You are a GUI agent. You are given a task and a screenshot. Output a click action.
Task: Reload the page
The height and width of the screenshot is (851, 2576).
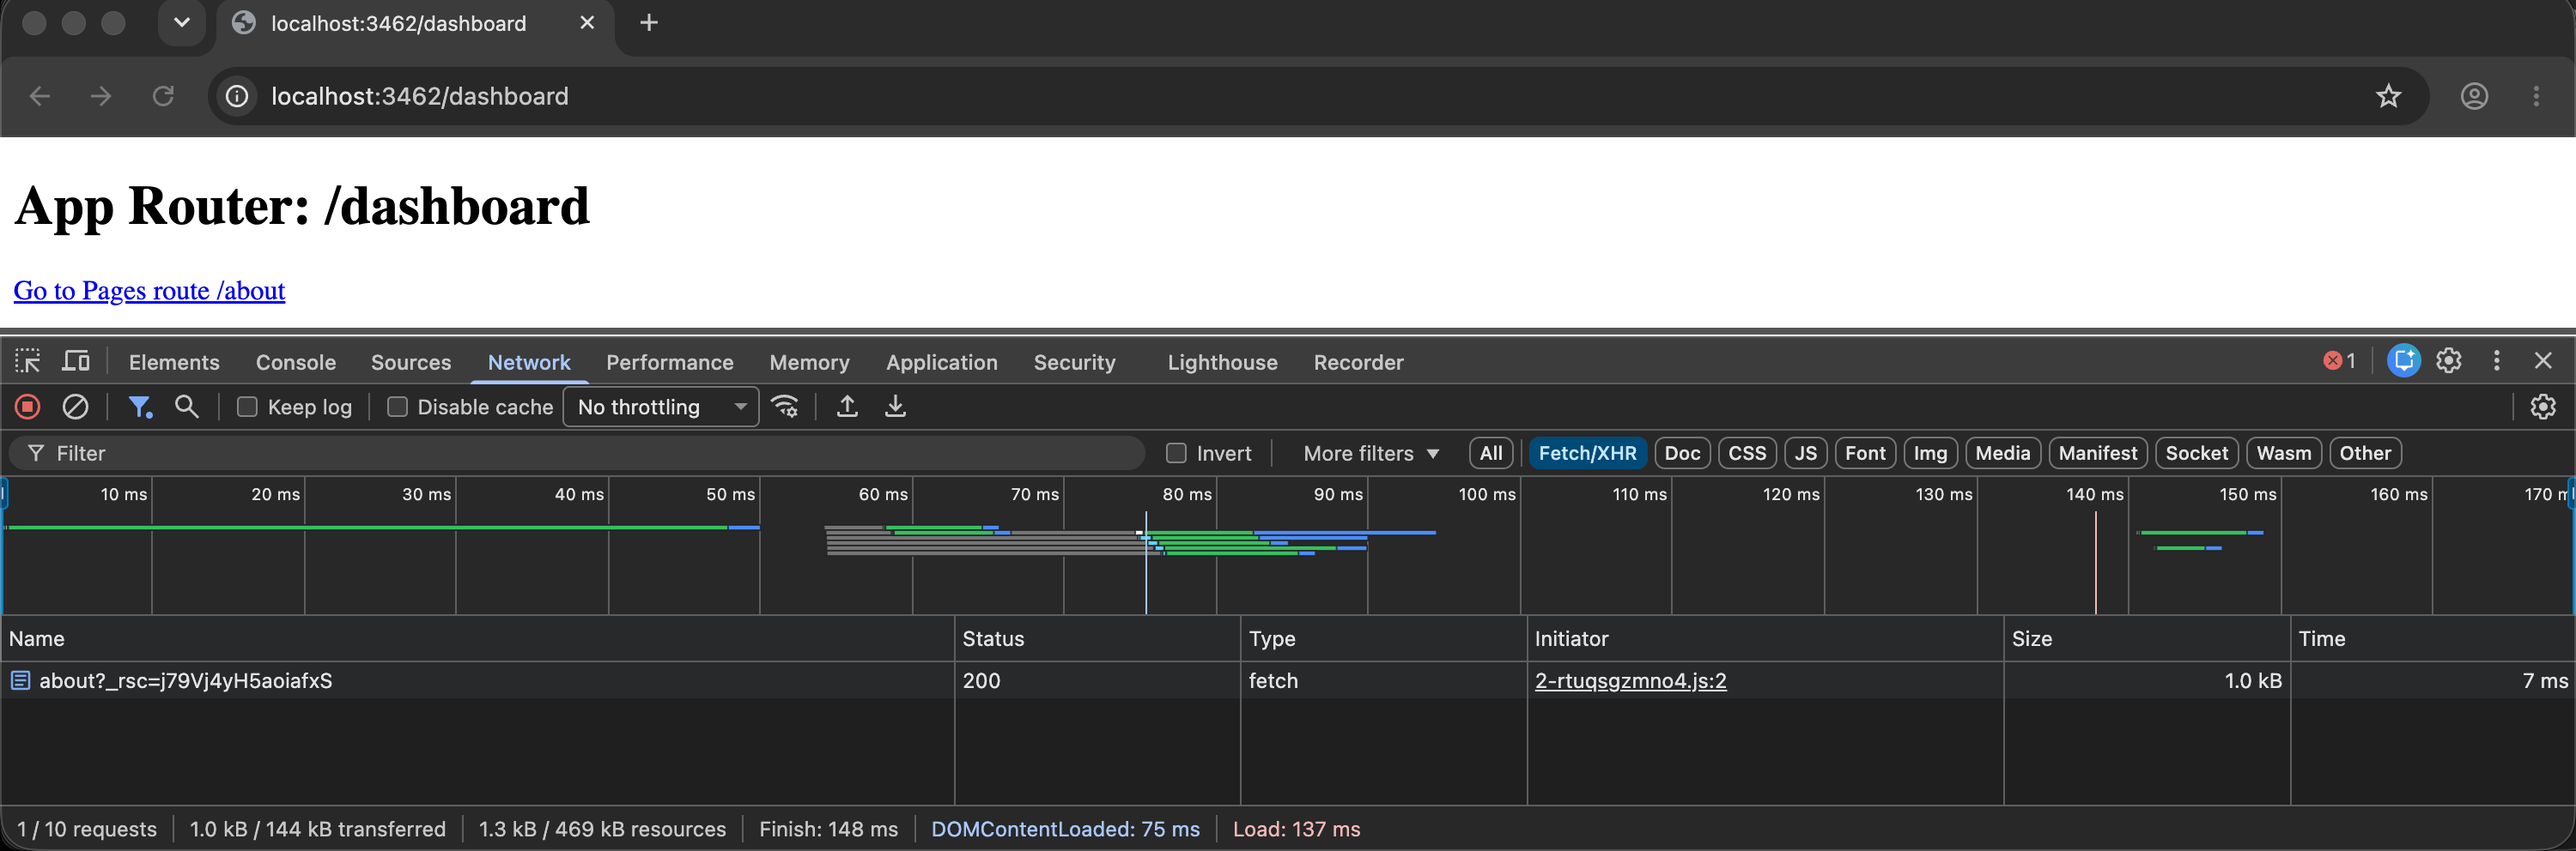click(163, 96)
